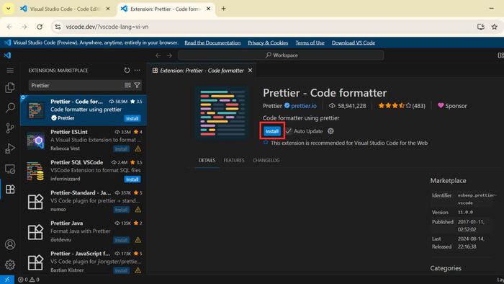
Task: Refresh the extensions marketplace list
Action: coord(127,70)
